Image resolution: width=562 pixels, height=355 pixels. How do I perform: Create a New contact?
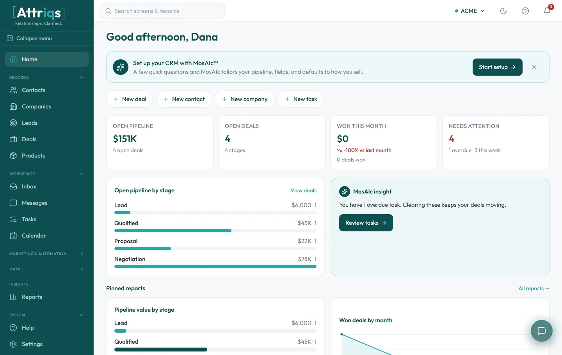[x=184, y=99]
